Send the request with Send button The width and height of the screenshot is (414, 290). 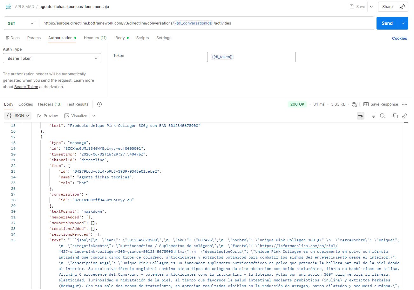coord(387,23)
